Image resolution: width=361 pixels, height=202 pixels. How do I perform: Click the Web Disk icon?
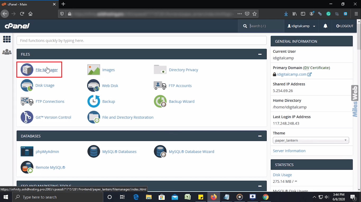click(x=94, y=85)
